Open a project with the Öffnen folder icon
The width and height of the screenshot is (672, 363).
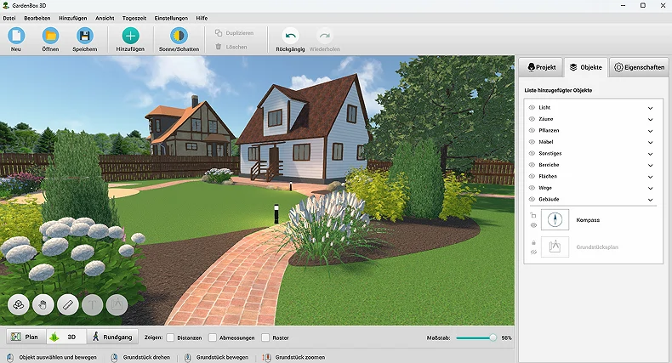tap(50, 36)
